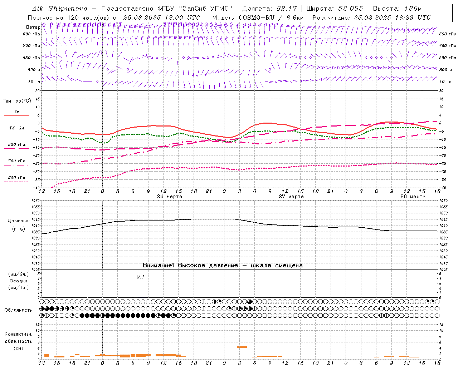Screen dimensions: 458x366
Task: Click the station name Alk_Shipunovo in header
Action: tap(59, 9)
